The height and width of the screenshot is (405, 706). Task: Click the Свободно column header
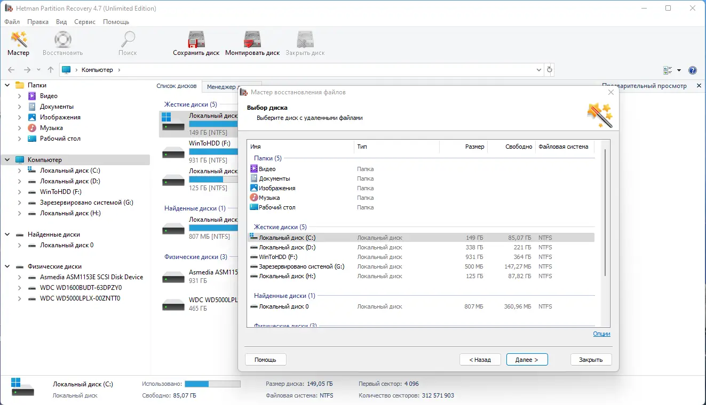tap(511, 147)
